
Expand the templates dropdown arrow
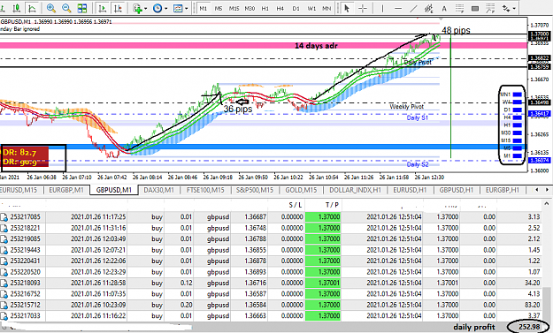pos(186,9)
